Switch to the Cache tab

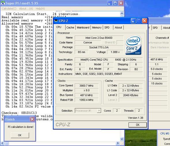pyautogui.click(x=70, y=27)
